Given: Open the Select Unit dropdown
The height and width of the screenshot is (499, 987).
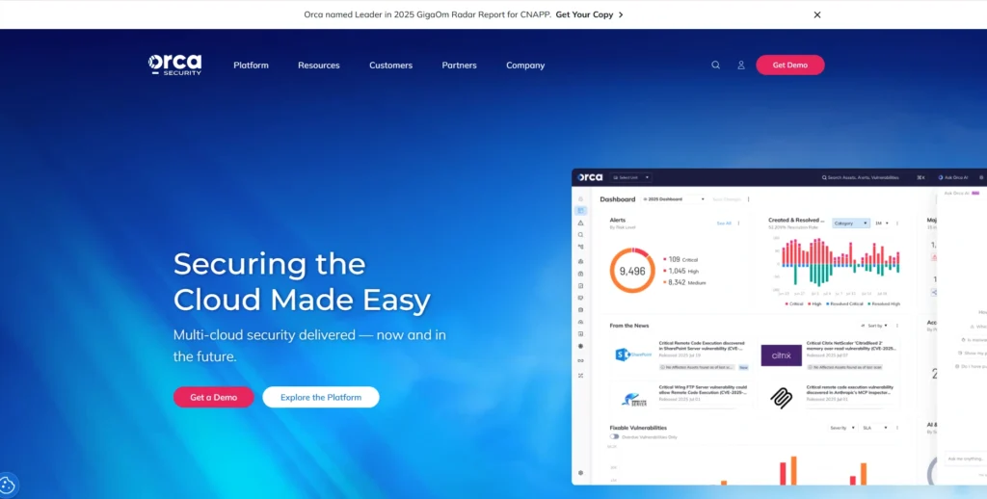Looking at the screenshot, I should 630,177.
